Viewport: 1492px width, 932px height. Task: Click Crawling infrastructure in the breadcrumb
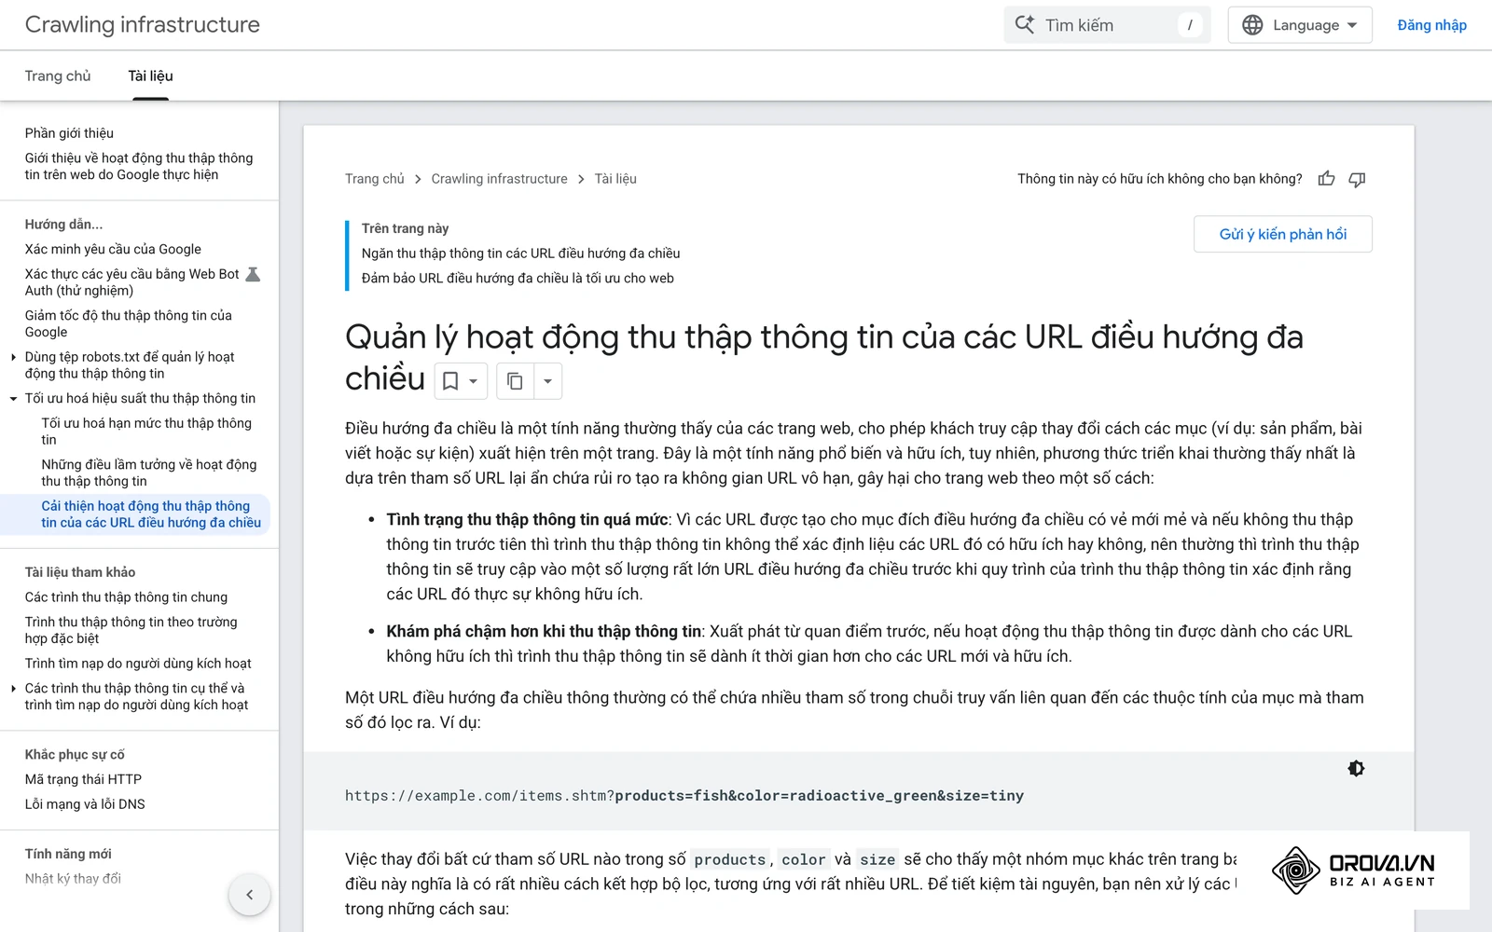pyautogui.click(x=499, y=179)
